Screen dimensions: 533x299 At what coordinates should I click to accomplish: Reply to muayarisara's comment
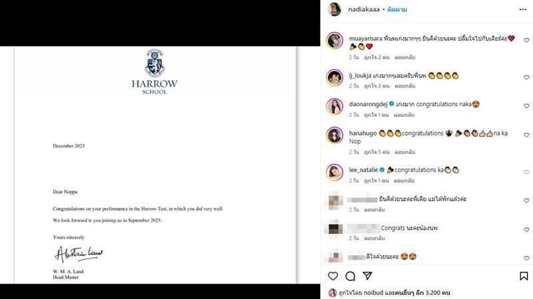pyautogui.click(x=405, y=57)
